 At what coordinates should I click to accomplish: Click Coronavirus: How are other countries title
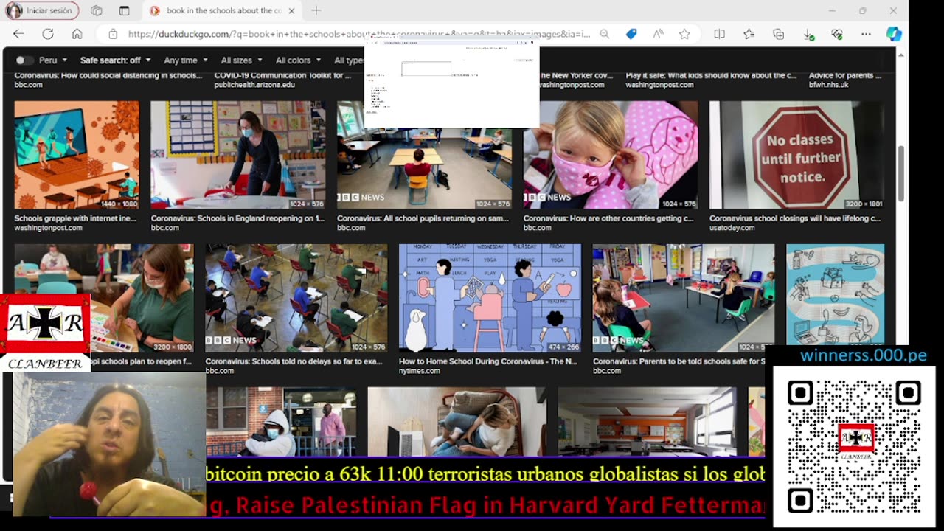tap(608, 218)
